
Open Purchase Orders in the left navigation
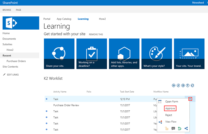tap(16, 61)
